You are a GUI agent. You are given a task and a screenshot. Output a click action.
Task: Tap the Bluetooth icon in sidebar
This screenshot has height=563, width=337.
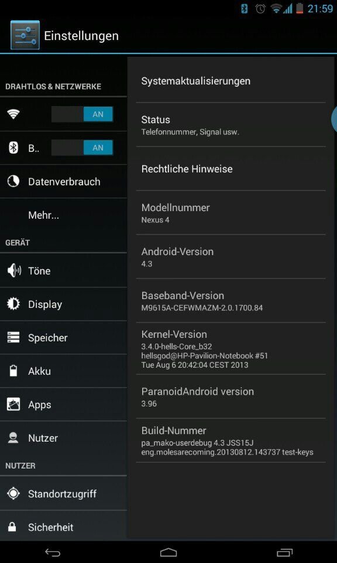[x=13, y=148]
